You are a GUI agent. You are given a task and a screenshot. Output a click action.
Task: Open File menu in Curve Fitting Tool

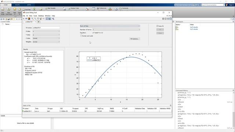(23, 16)
